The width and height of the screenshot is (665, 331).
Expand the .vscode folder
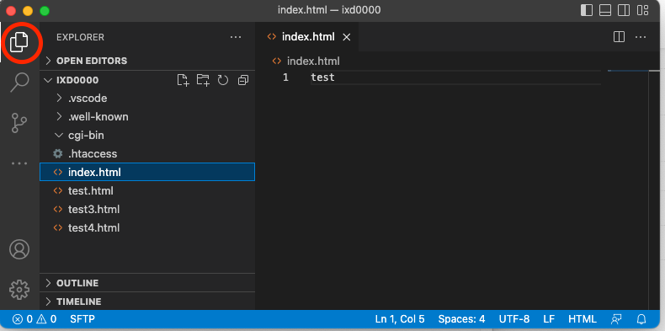[x=147, y=99]
